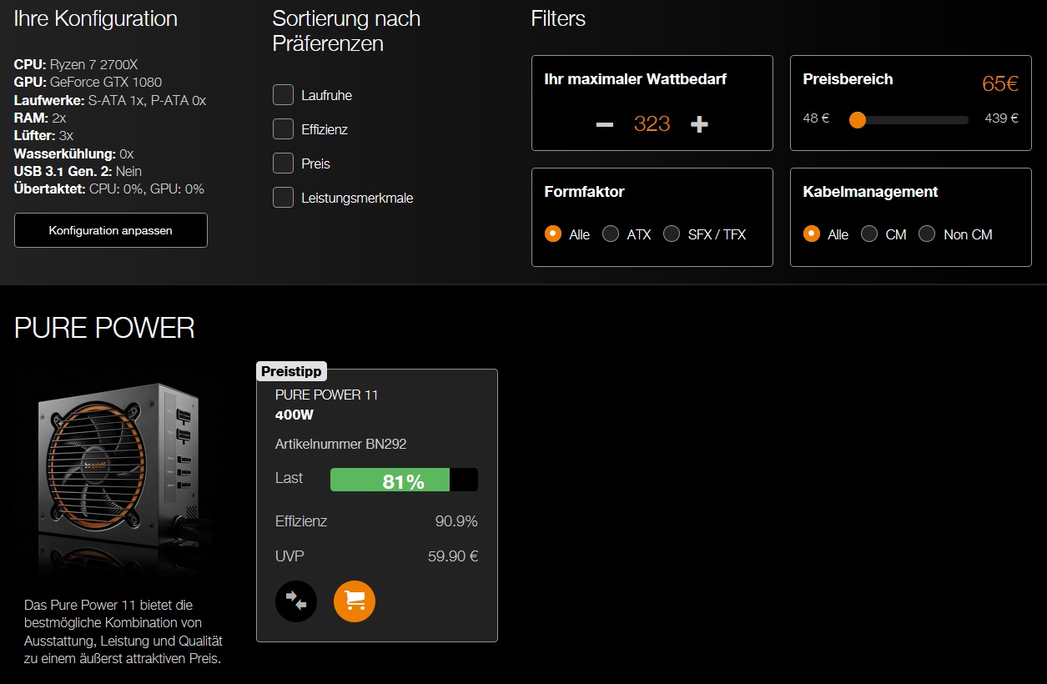Screen dimensions: 1047x684
Task: Pick Non CM cable management
Action: tap(927, 234)
